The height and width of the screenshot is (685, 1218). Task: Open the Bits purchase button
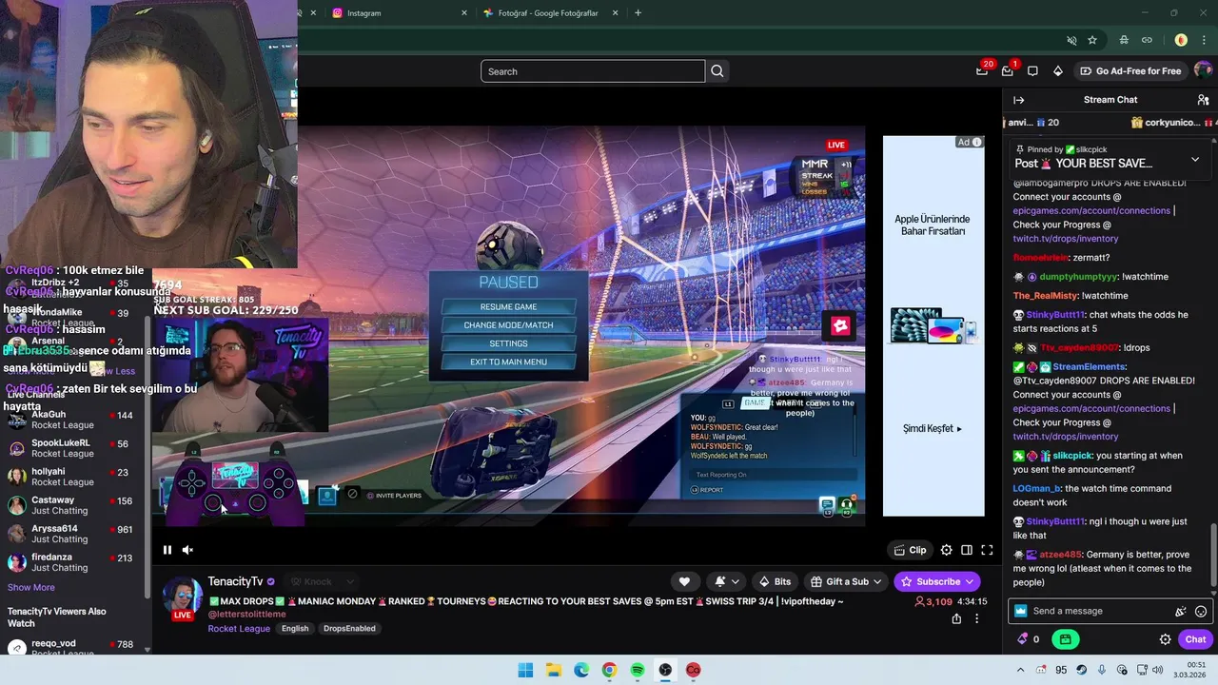(775, 581)
